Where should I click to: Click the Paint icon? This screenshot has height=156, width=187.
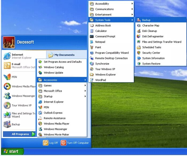92,47
